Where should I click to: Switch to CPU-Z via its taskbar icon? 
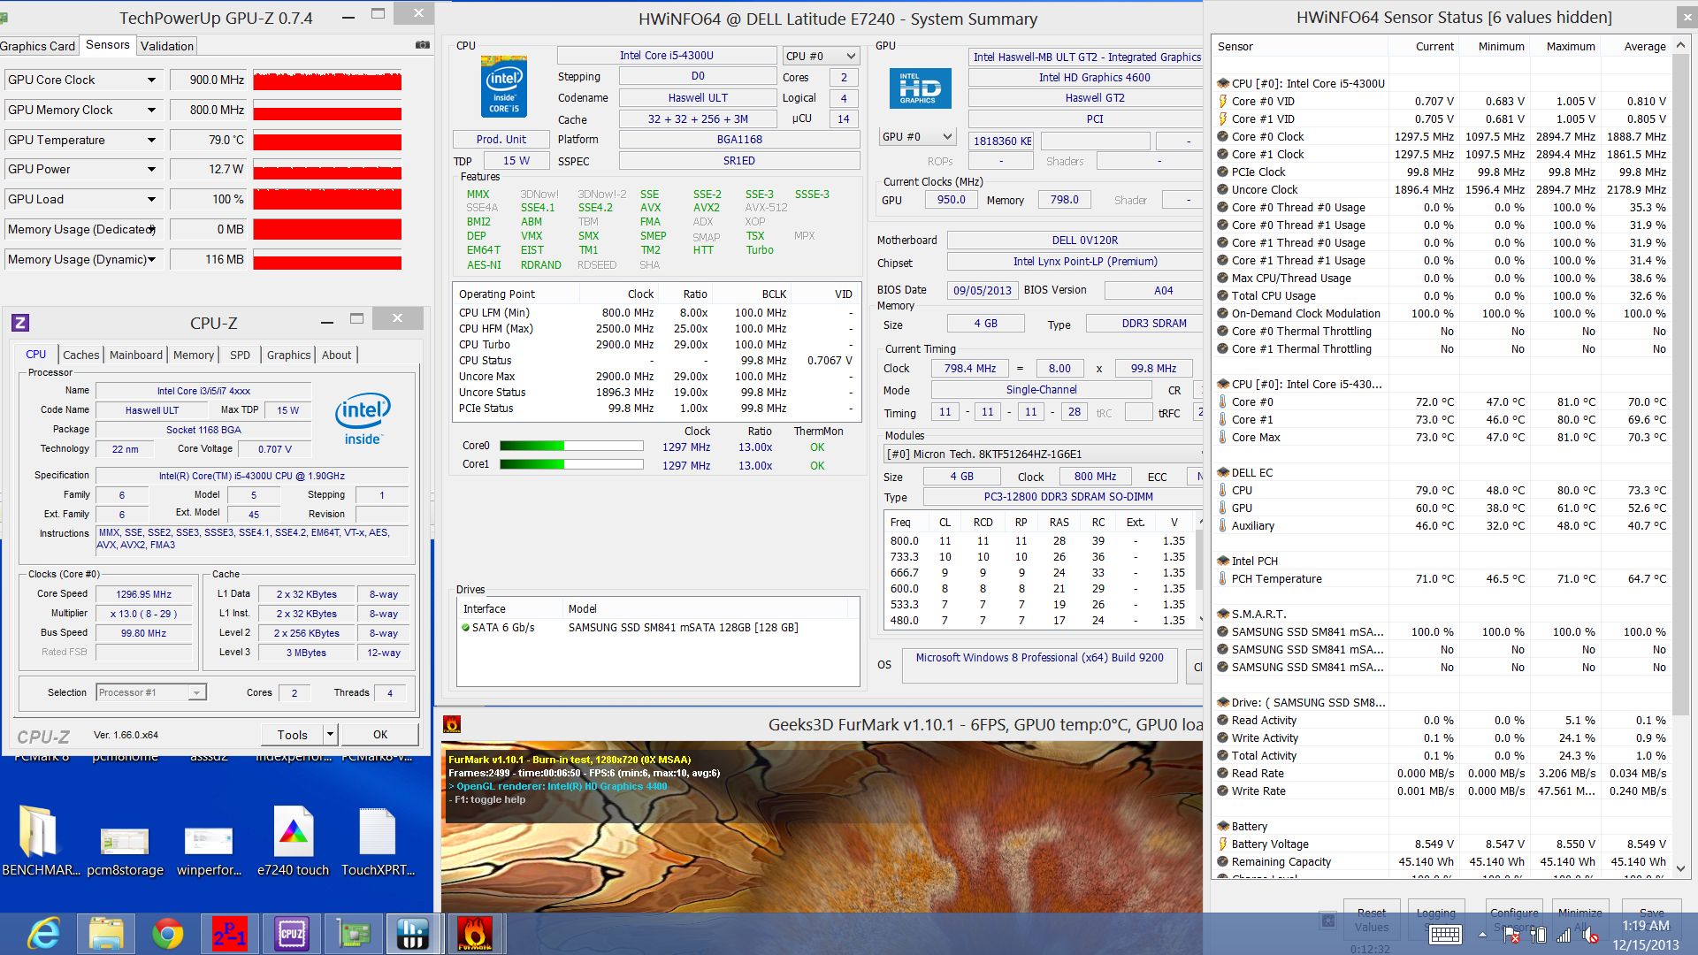pos(292,934)
